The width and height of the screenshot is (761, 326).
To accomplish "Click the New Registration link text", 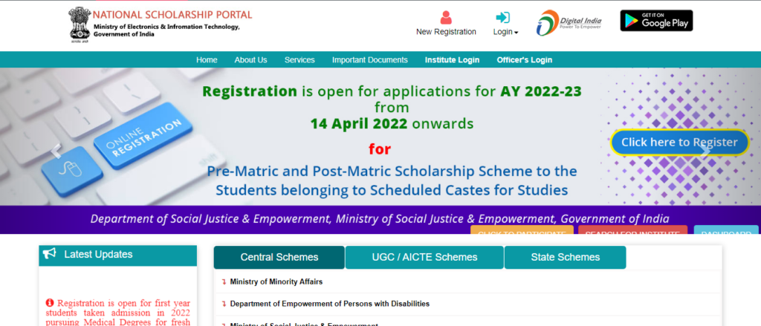I will pos(446,32).
